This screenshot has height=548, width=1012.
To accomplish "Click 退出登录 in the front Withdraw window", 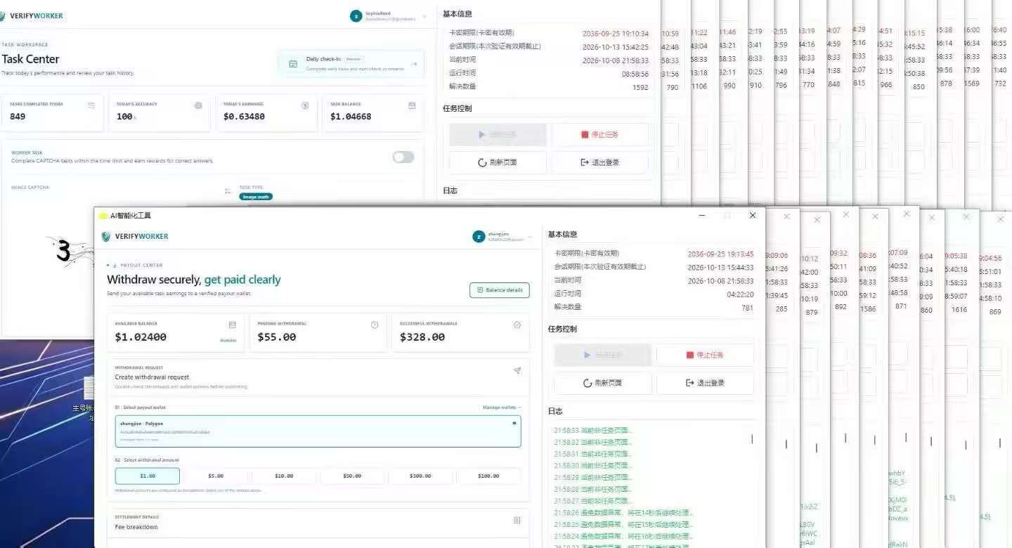I will click(705, 383).
